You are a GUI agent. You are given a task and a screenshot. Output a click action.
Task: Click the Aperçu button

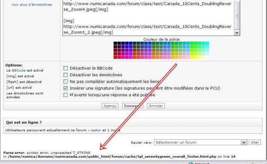(110, 106)
